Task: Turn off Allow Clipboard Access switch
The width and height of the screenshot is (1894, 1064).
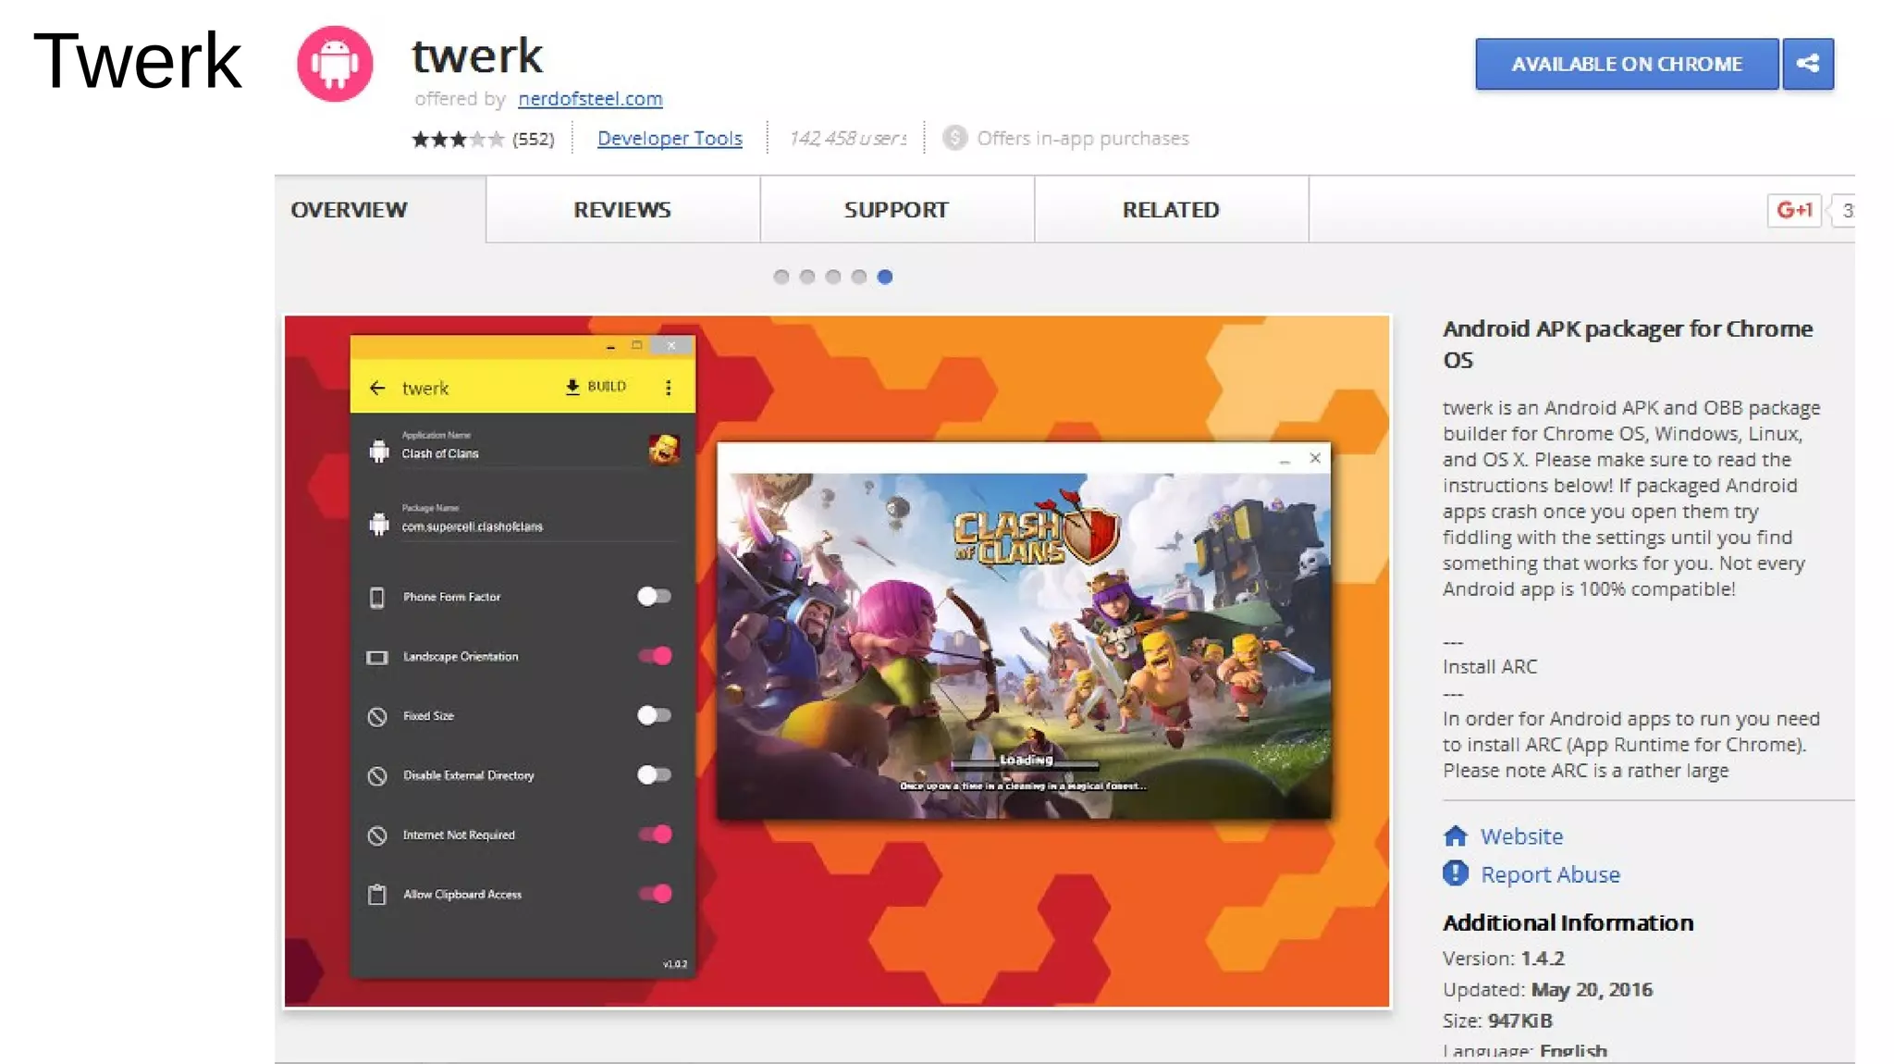Action: 654,894
